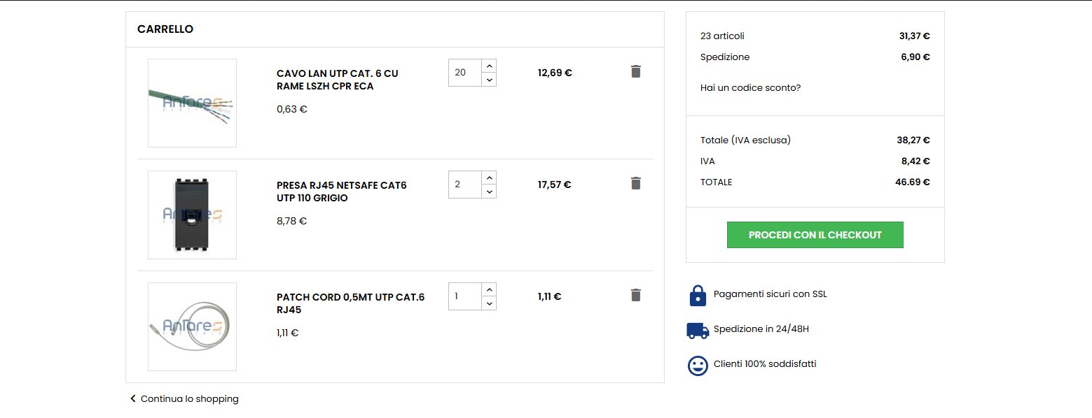Decrease quantity of PRESA RJ45 NETSAFE
The image size is (1092, 418).
pyautogui.click(x=489, y=192)
